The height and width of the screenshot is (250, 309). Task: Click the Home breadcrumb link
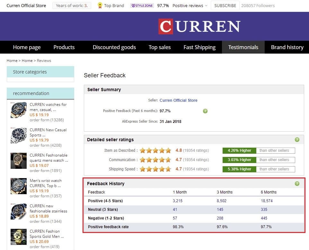pyautogui.click(x=12, y=61)
